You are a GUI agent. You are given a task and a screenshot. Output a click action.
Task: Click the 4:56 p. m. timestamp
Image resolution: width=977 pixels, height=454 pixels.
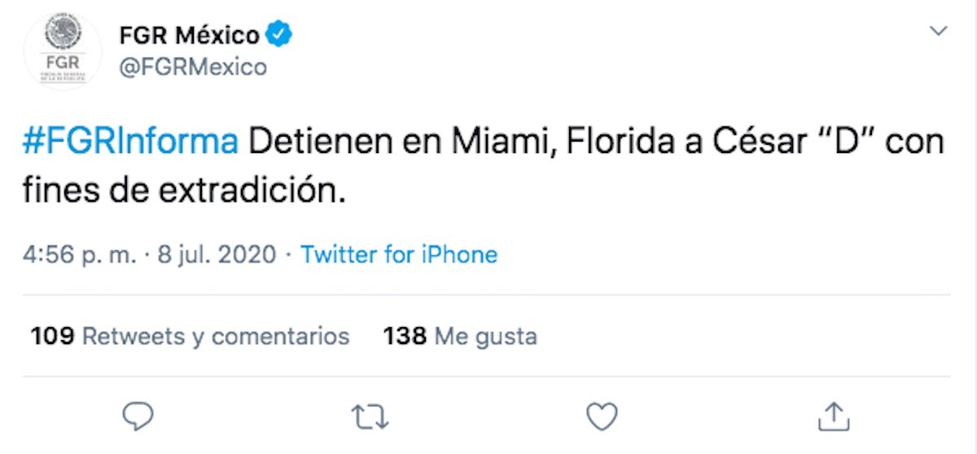[80, 255]
